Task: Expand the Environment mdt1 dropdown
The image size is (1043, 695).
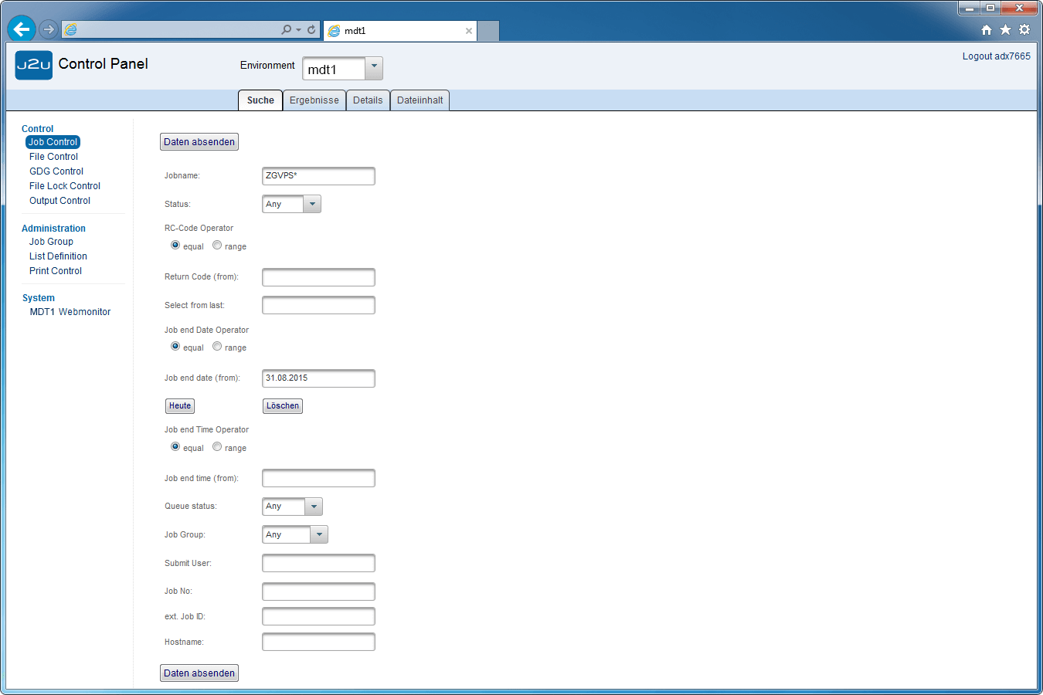Action: click(374, 68)
